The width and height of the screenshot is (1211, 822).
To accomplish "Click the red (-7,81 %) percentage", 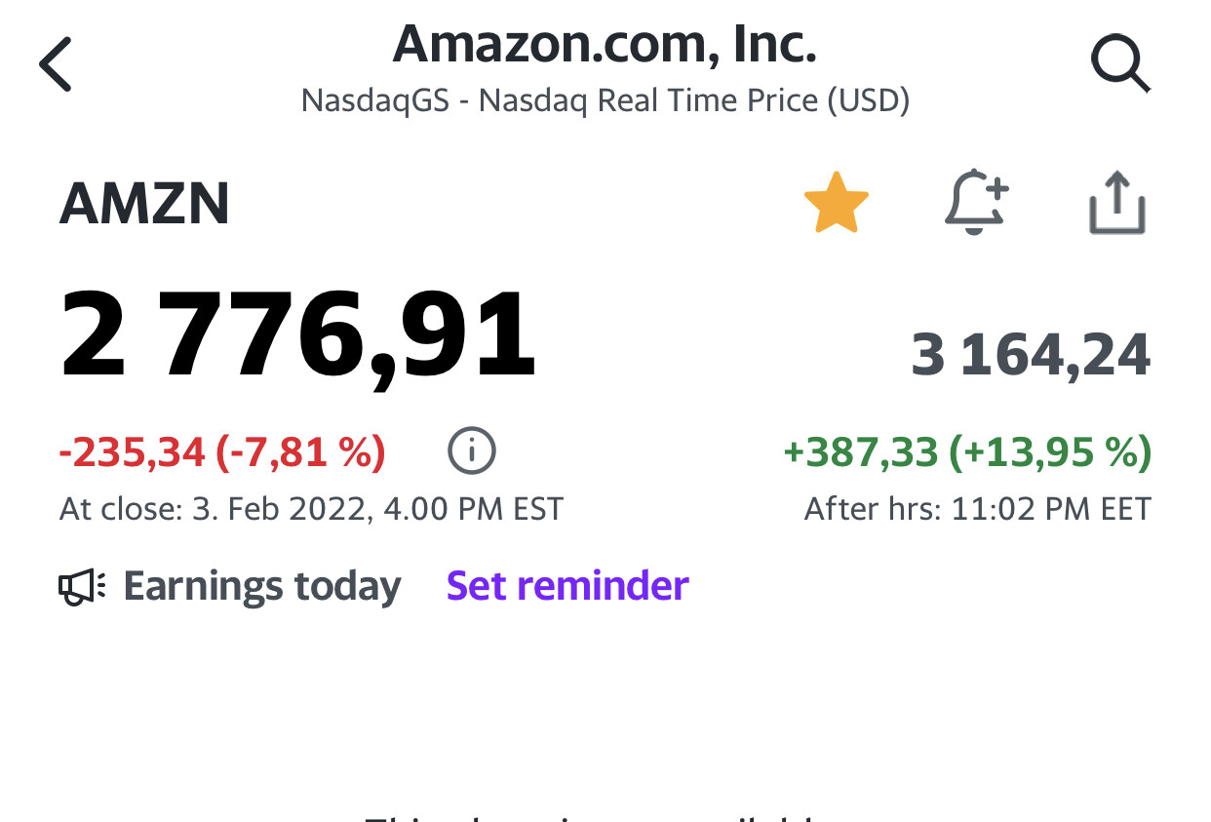I will click(300, 451).
